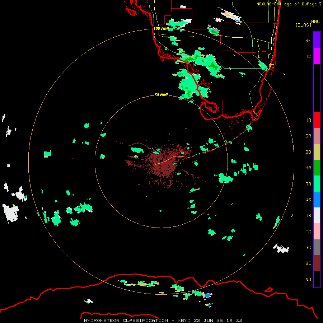323x323 pixels.
Task: Click the IC pink legend swatch
Action: point(317,231)
